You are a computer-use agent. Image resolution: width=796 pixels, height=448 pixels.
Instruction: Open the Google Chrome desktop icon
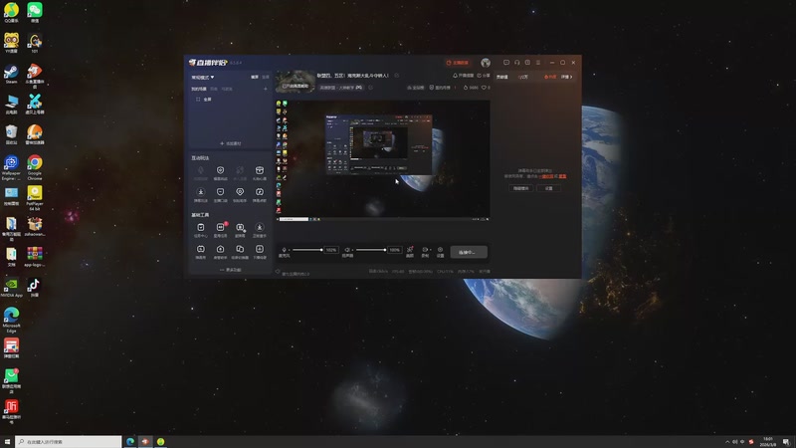[35, 167]
